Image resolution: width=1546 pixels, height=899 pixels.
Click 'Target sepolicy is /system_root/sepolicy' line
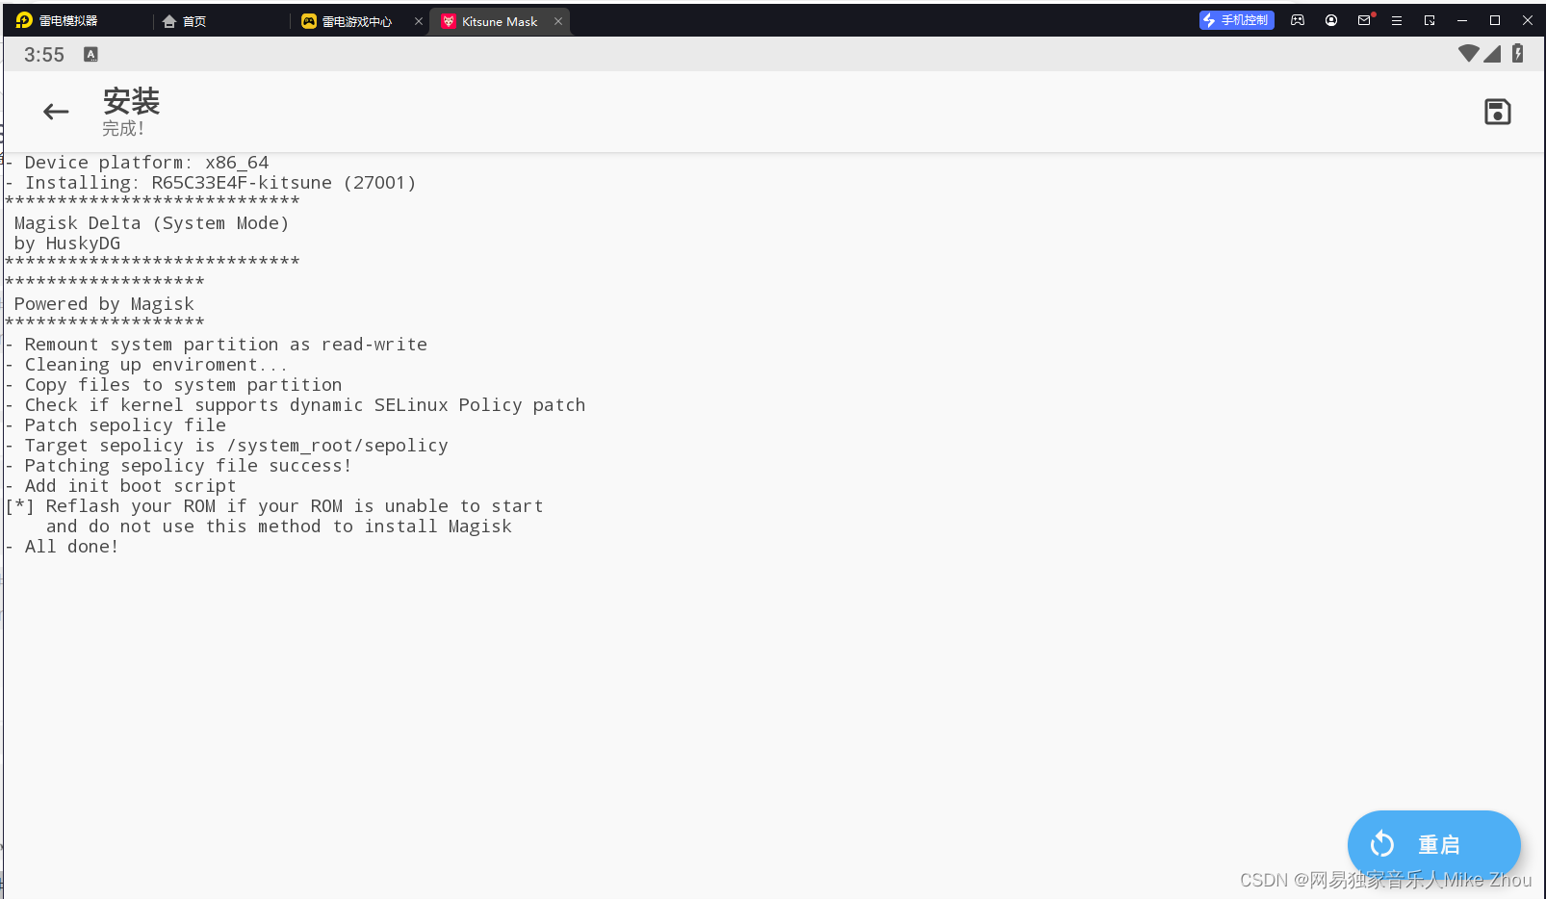[x=226, y=446]
